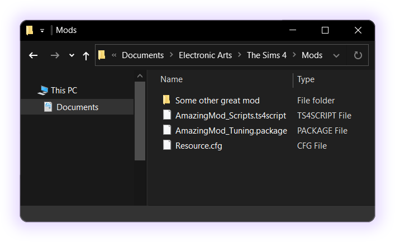Select AmazingMod_Scripts.ts4script file
395x242 pixels.
pyautogui.click(x=231, y=116)
